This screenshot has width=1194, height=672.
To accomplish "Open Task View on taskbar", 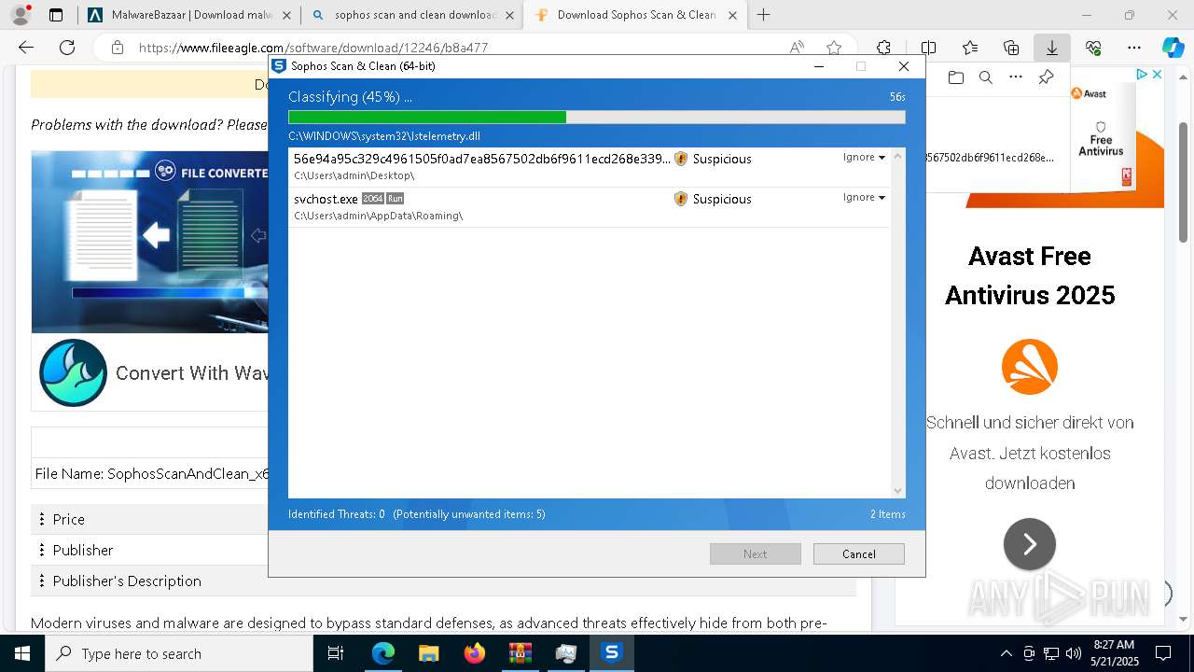I will [x=336, y=653].
